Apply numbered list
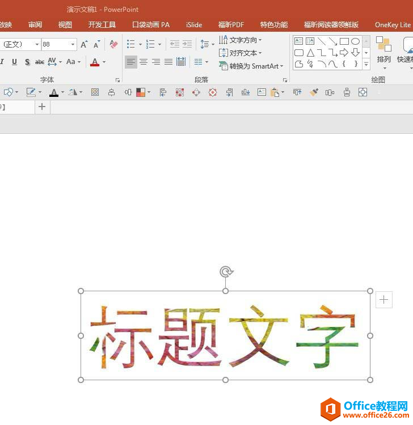This screenshot has width=413, height=425. (150, 44)
